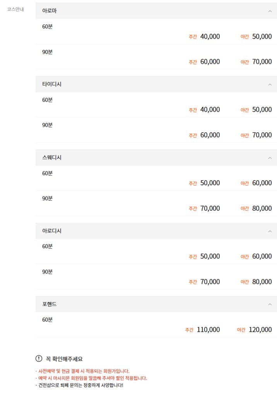Click the 꼭 확인해주세요 notice heading

[x=64, y=359]
